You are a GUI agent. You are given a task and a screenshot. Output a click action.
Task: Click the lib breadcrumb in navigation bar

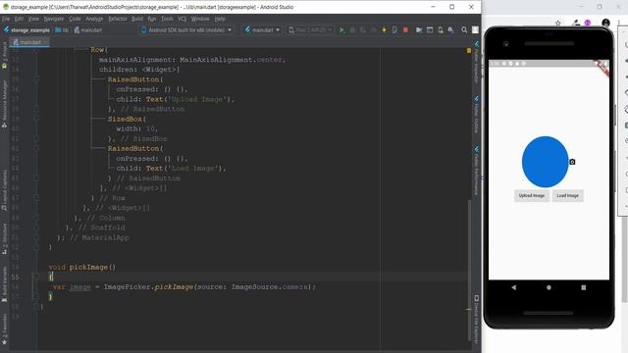coord(62,30)
